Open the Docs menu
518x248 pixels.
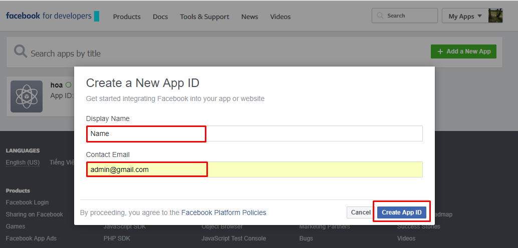coord(160,16)
